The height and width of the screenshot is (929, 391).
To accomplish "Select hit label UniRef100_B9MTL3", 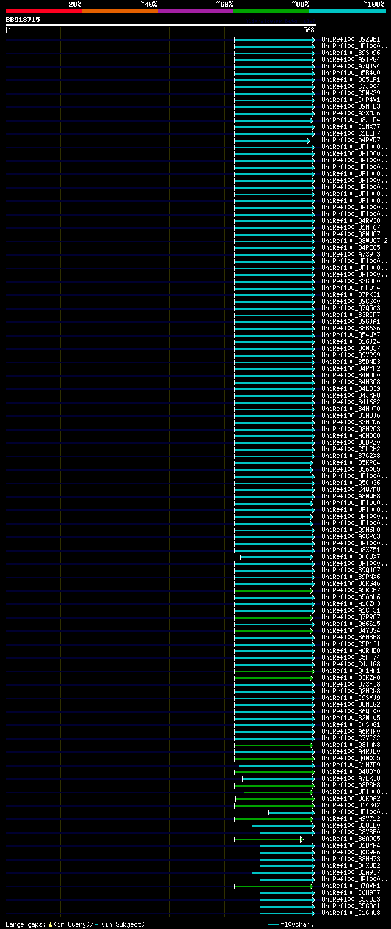I will (x=352, y=107).
